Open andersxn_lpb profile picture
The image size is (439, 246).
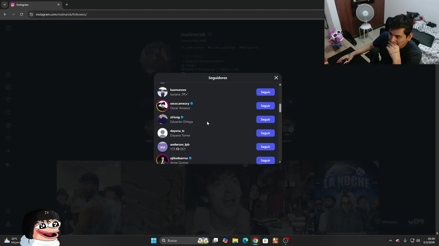click(163, 147)
